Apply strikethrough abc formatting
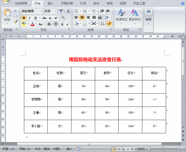 [44, 18]
